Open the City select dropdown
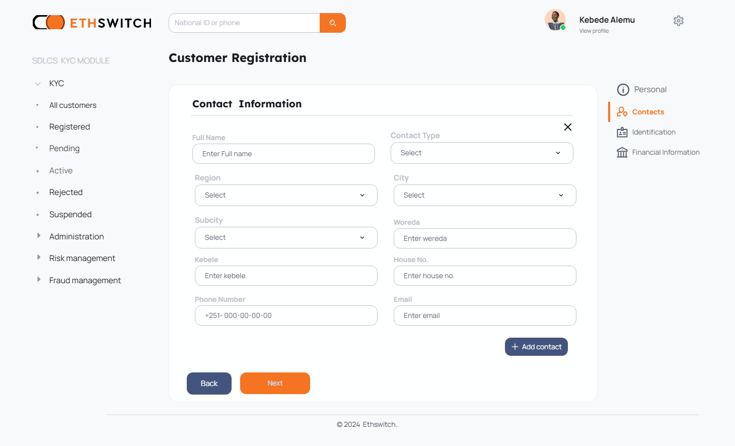The image size is (735, 446). [485, 196]
